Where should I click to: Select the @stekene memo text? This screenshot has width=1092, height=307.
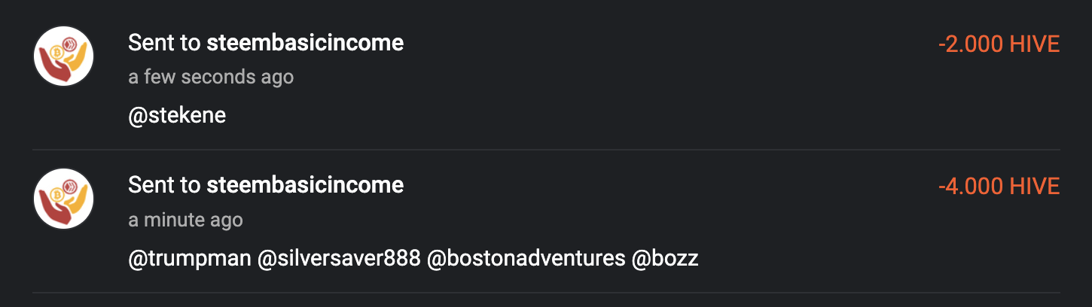point(177,116)
